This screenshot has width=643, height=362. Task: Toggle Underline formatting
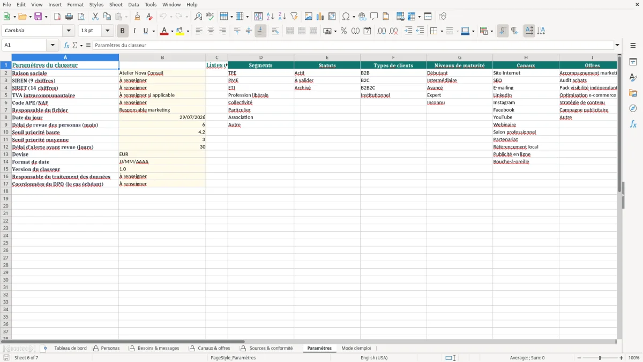point(145,31)
